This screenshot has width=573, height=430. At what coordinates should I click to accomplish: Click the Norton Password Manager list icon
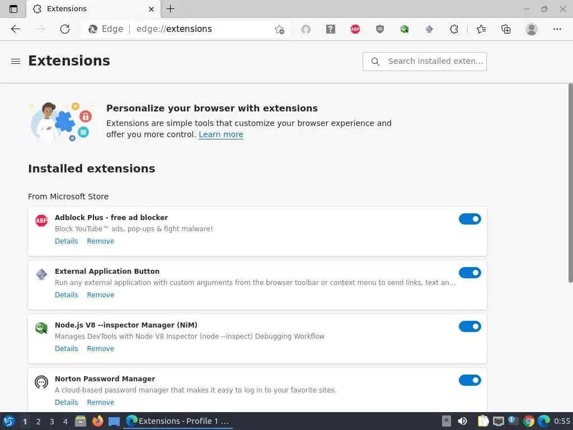[x=41, y=382]
